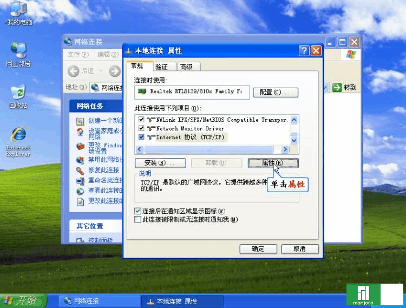
Task: Select the Network Monitor Driver list row
Action: pyautogui.click(x=212, y=128)
